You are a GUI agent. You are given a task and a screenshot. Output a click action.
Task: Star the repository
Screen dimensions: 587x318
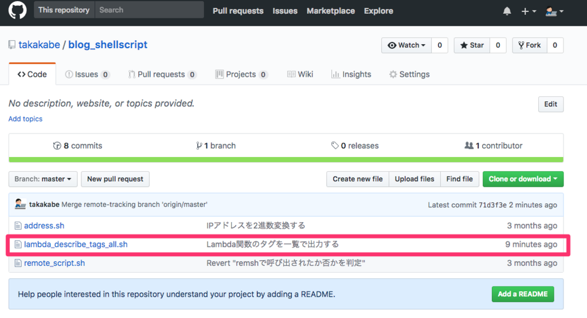click(x=472, y=45)
